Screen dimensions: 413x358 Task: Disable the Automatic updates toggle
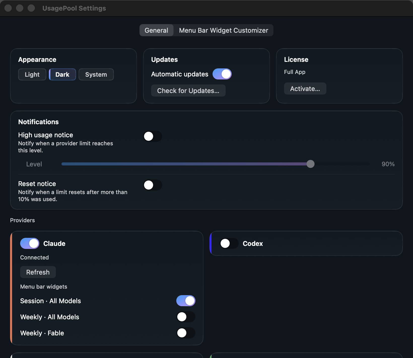click(222, 74)
